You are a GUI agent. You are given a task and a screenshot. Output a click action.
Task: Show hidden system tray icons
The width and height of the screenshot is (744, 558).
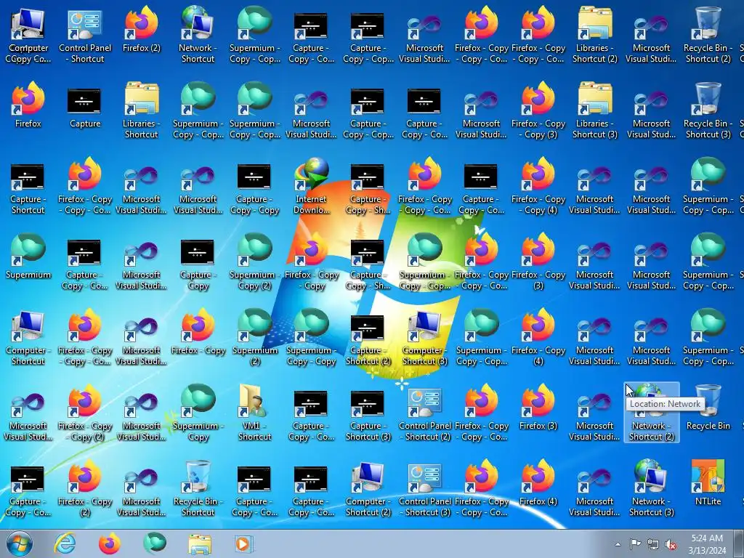tap(618, 544)
